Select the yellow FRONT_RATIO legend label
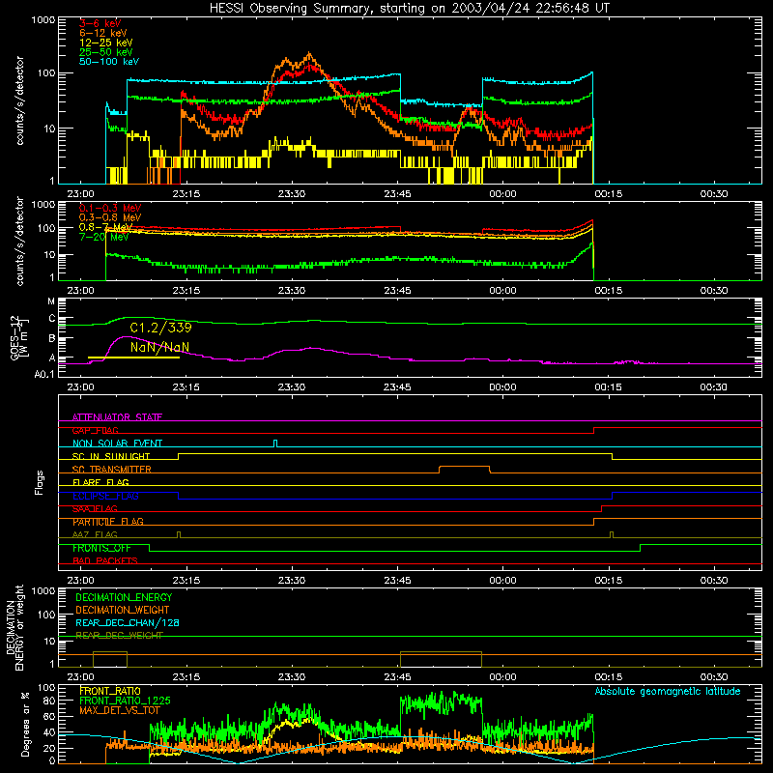The width and height of the screenshot is (773, 773). click(x=110, y=691)
